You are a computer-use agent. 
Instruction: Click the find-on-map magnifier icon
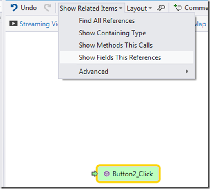161,8
